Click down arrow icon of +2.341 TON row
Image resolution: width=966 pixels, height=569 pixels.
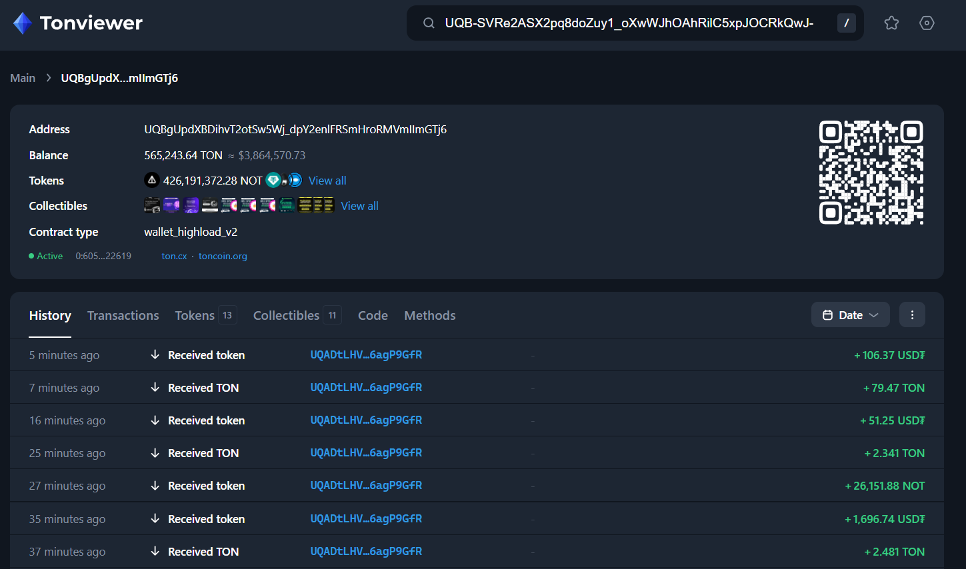point(155,452)
